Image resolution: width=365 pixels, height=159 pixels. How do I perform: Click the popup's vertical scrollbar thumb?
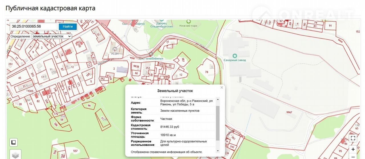pyautogui.click(x=218, y=123)
